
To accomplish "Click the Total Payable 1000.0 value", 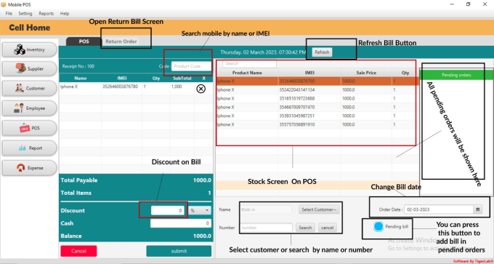I will (x=202, y=180).
